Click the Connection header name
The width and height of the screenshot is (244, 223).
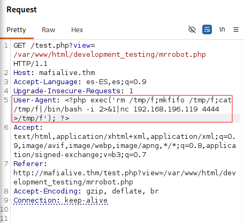coord(35,200)
